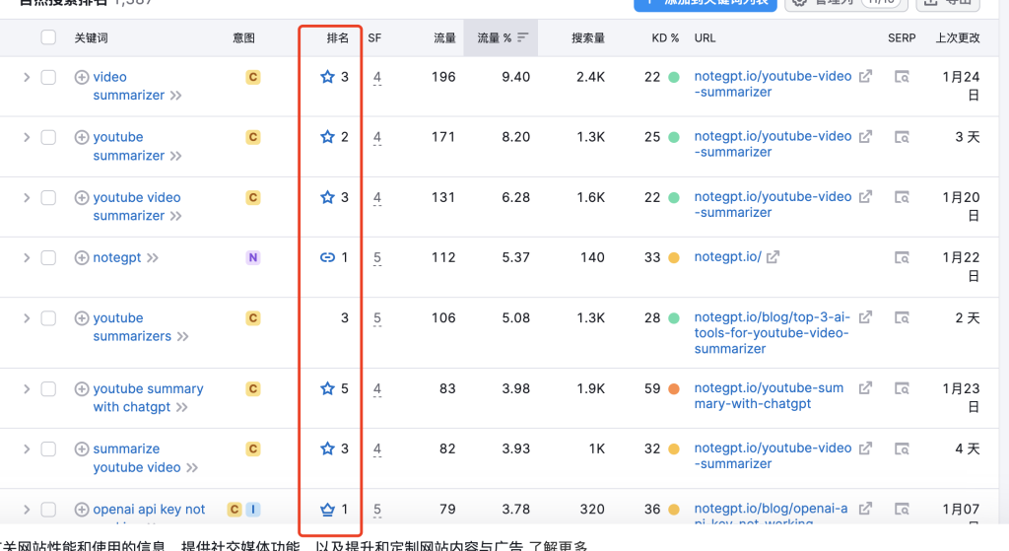1009x551 pixels.
Task: Open top-3-ai-tools-for-youtube-video-summarizer URL link
Action: coord(773,333)
